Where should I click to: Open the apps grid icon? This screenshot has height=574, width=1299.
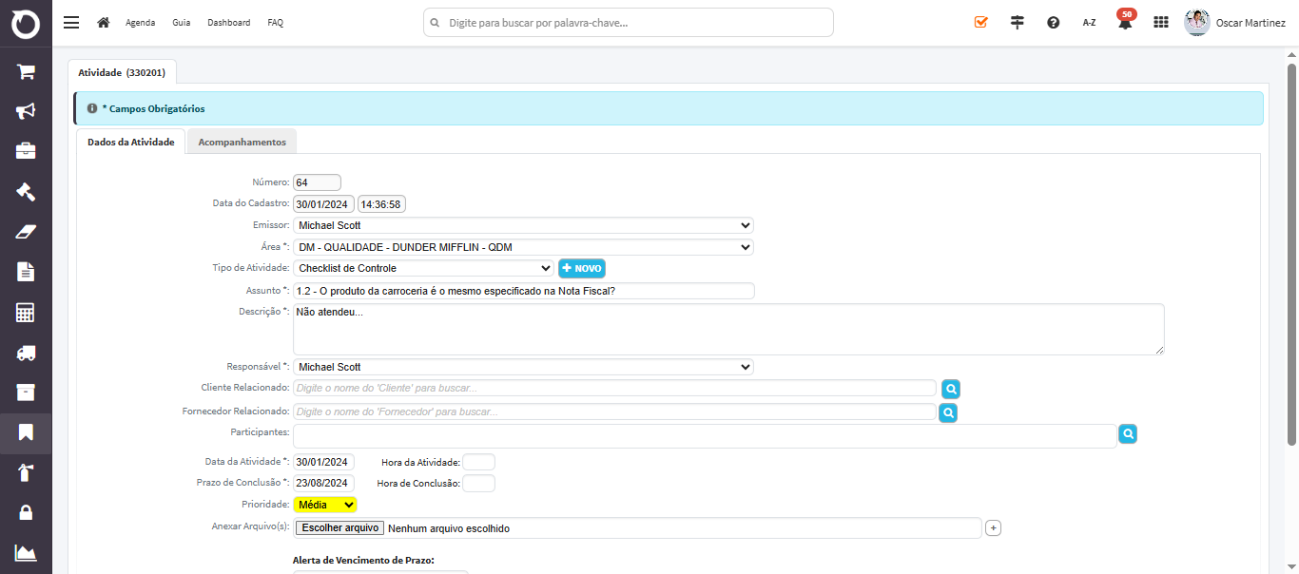pyautogui.click(x=1161, y=22)
